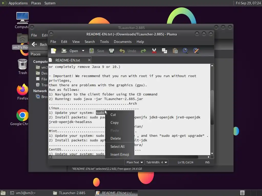The width and height of the screenshot is (262, 196).
Task: Open the Places menu in top panel
Action: (x=36, y=3)
